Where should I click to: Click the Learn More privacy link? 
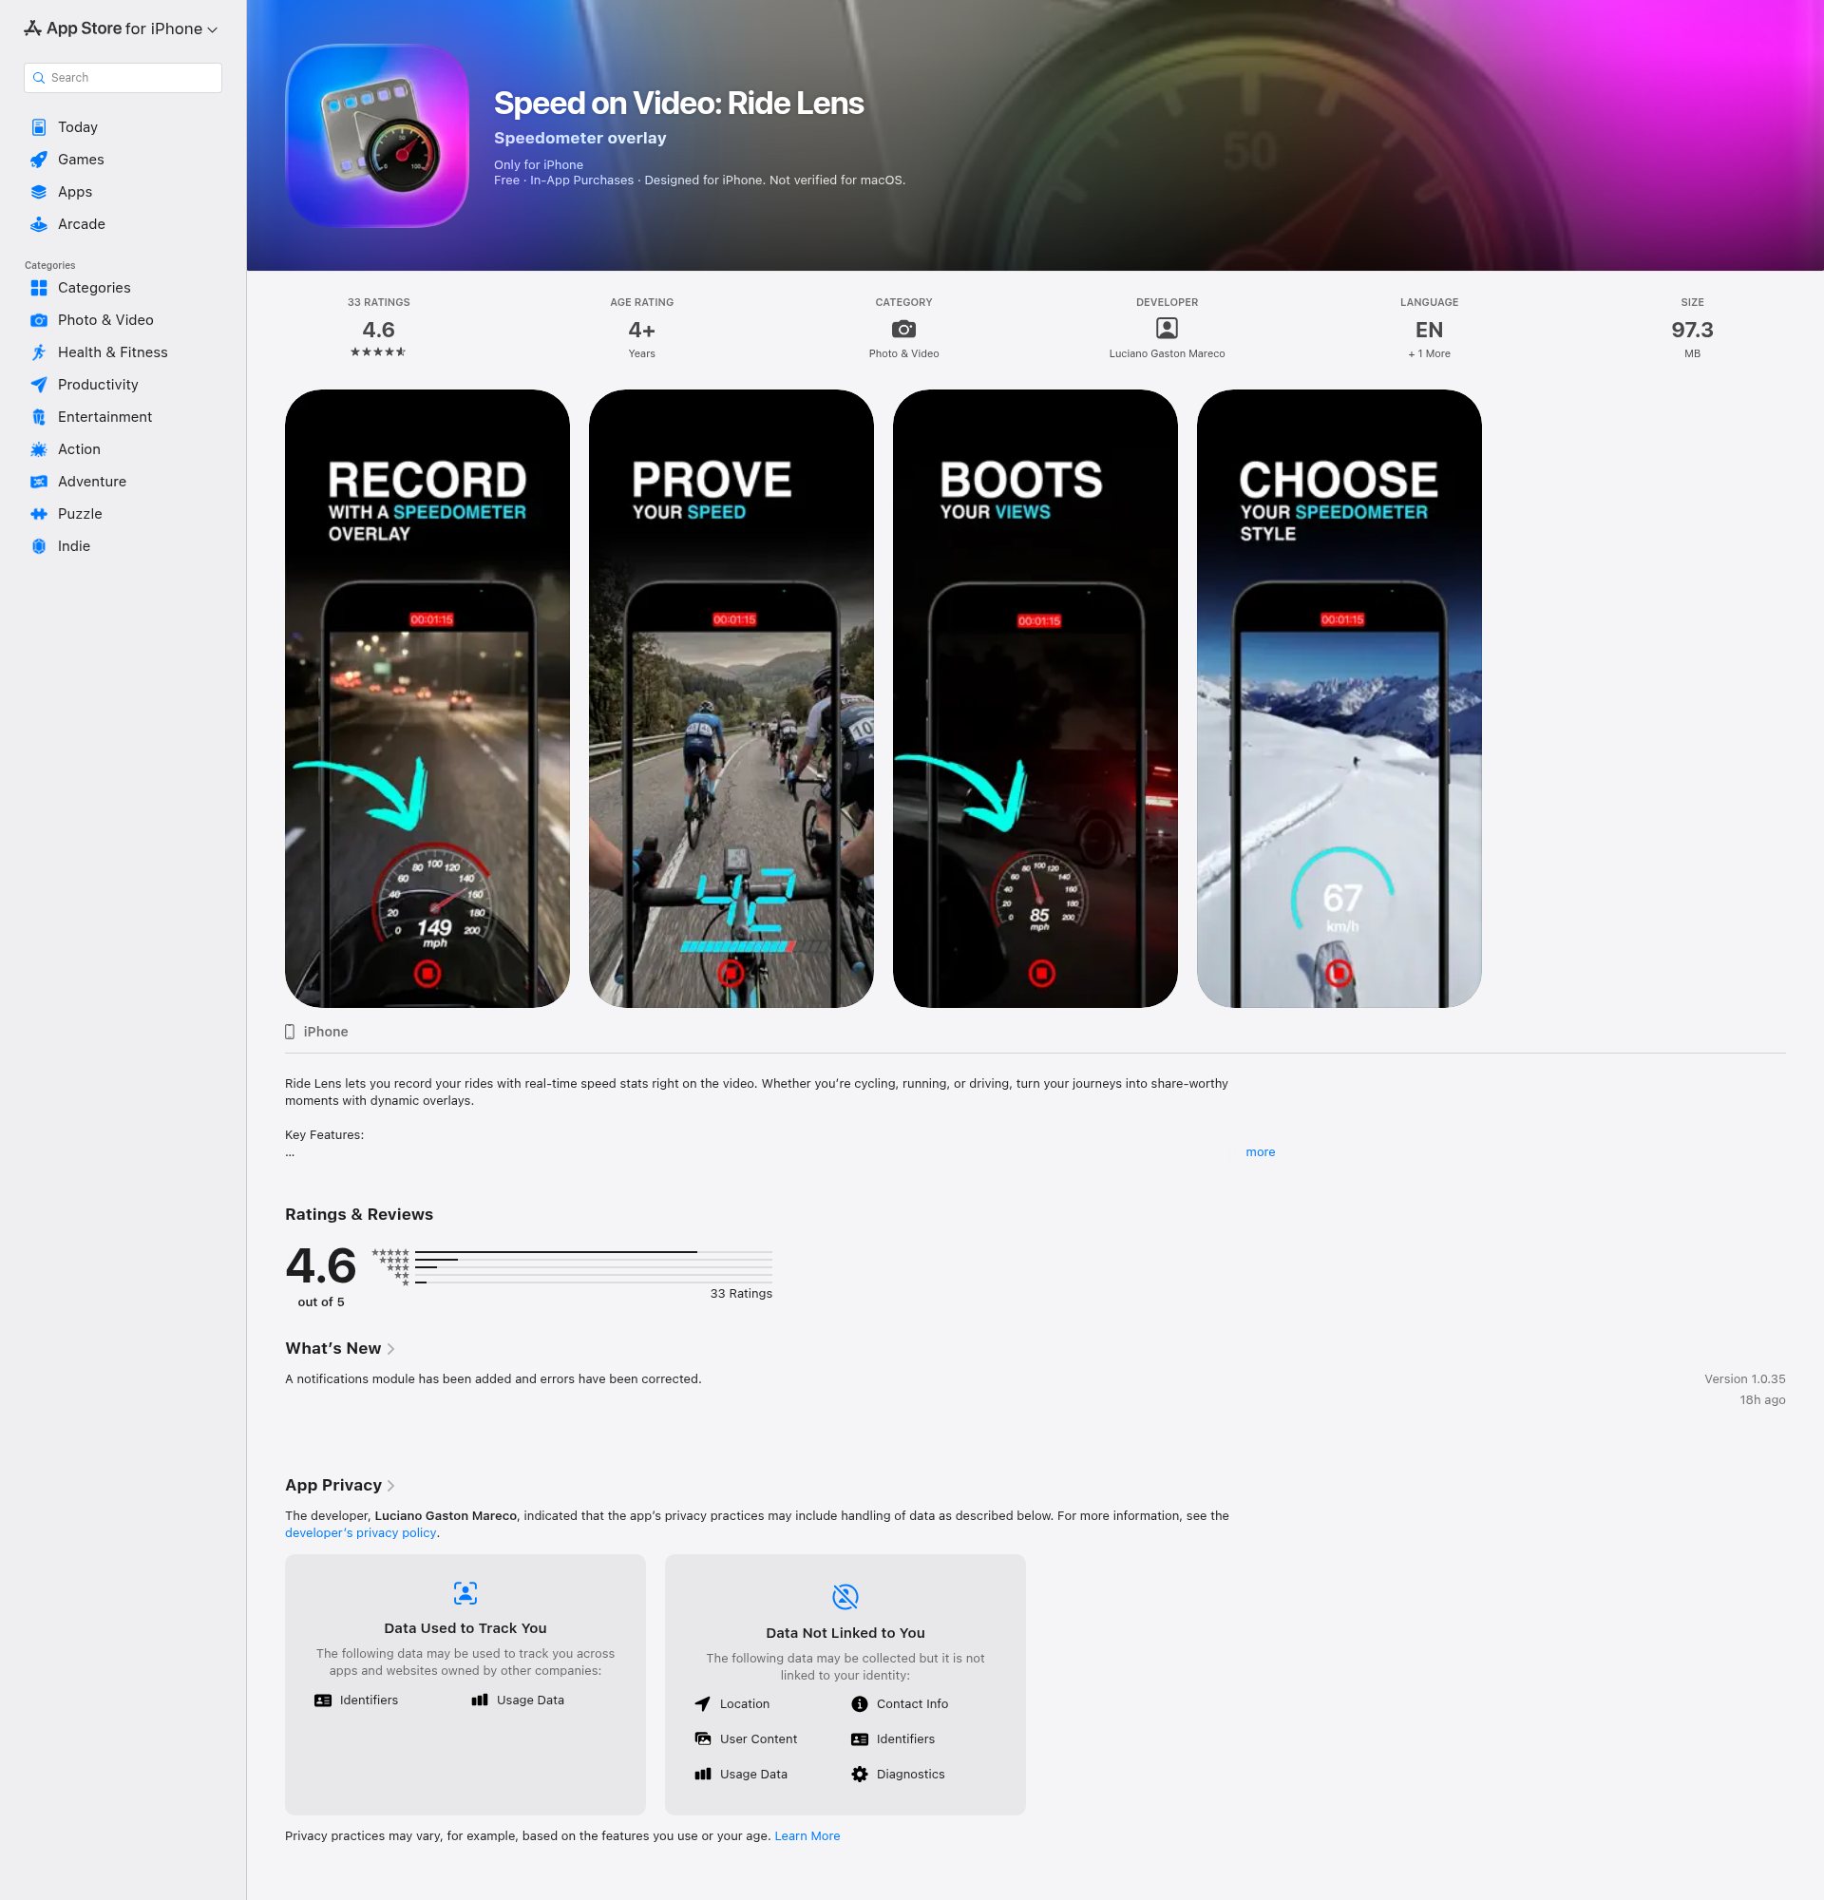807,1836
